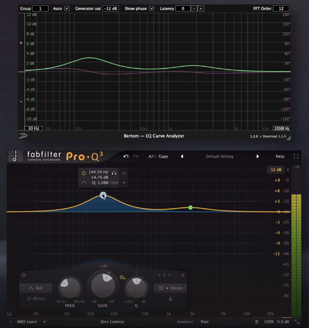309x328 pixels.
Task: Click the 30 Hz minimum frequency field
Action: pos(34,128)
